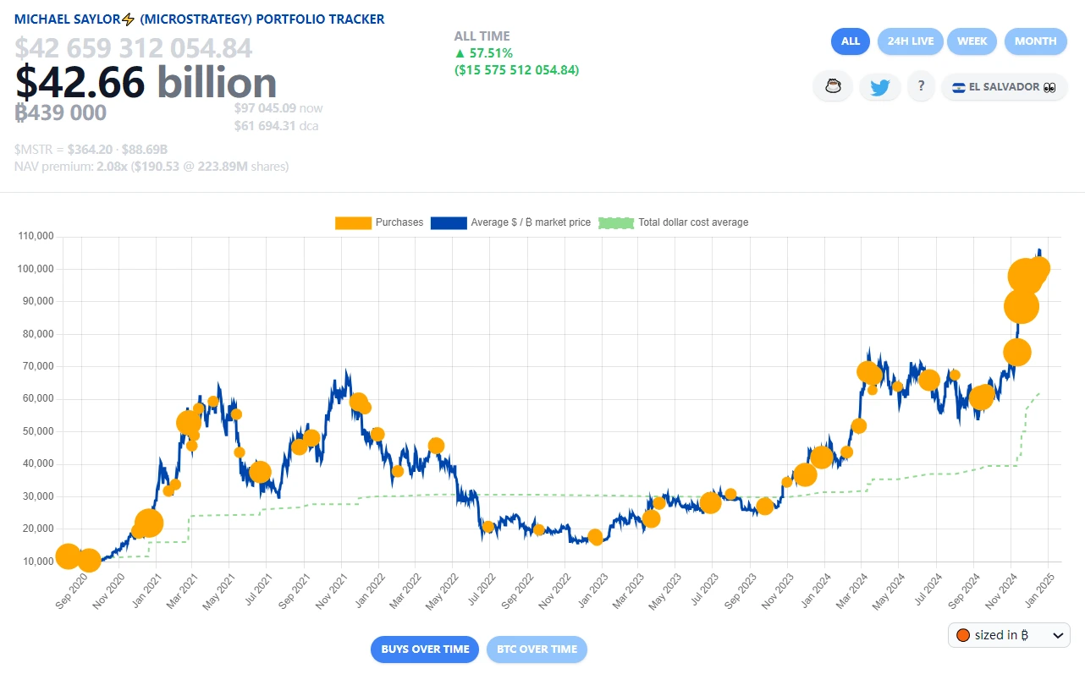Screen dimensions: 1085x674
Task: Click the '($15 575 512 054.84)' profit figure
Action: (517, 69)
